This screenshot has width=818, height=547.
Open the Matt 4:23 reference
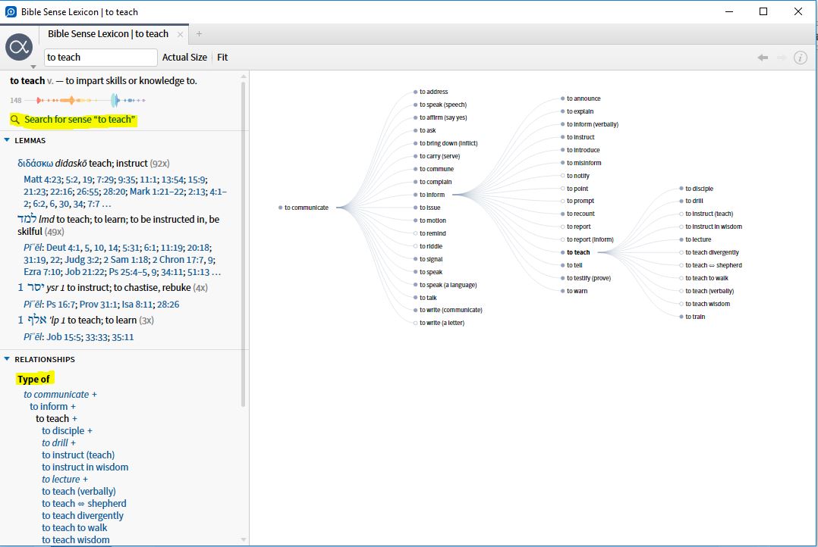pyautogui.click(x=41, y=180)
